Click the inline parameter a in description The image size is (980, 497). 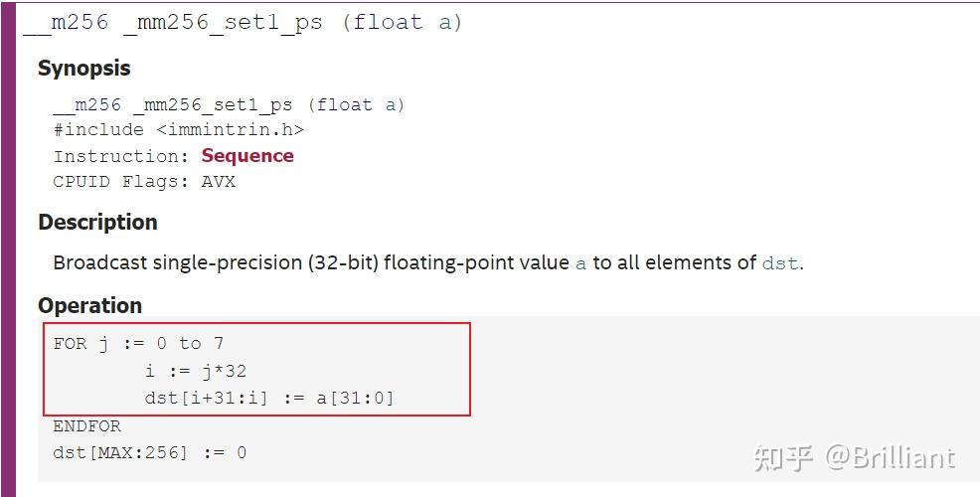click(x=580, y=263)
